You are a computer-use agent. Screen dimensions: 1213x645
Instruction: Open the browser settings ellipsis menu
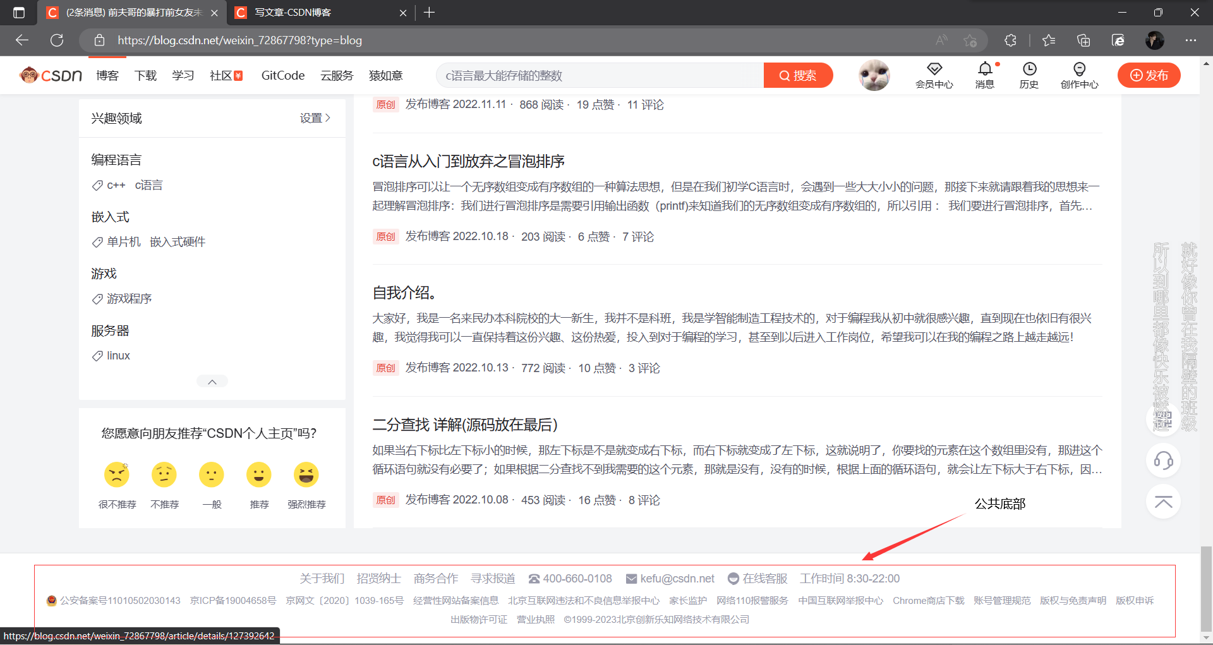(1191, 40)
